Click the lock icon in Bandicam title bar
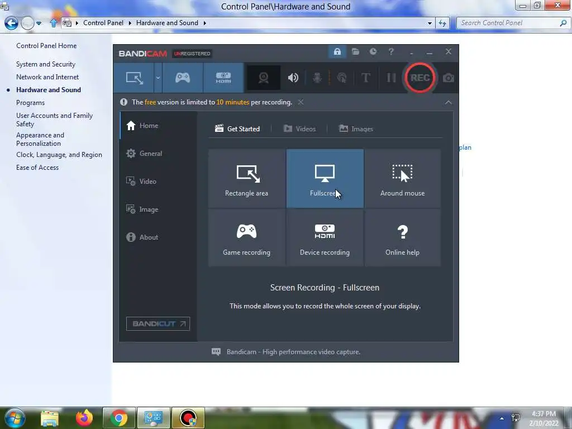Screen dimensions: 572x429 pyautogui.click(x=337, y=52)
